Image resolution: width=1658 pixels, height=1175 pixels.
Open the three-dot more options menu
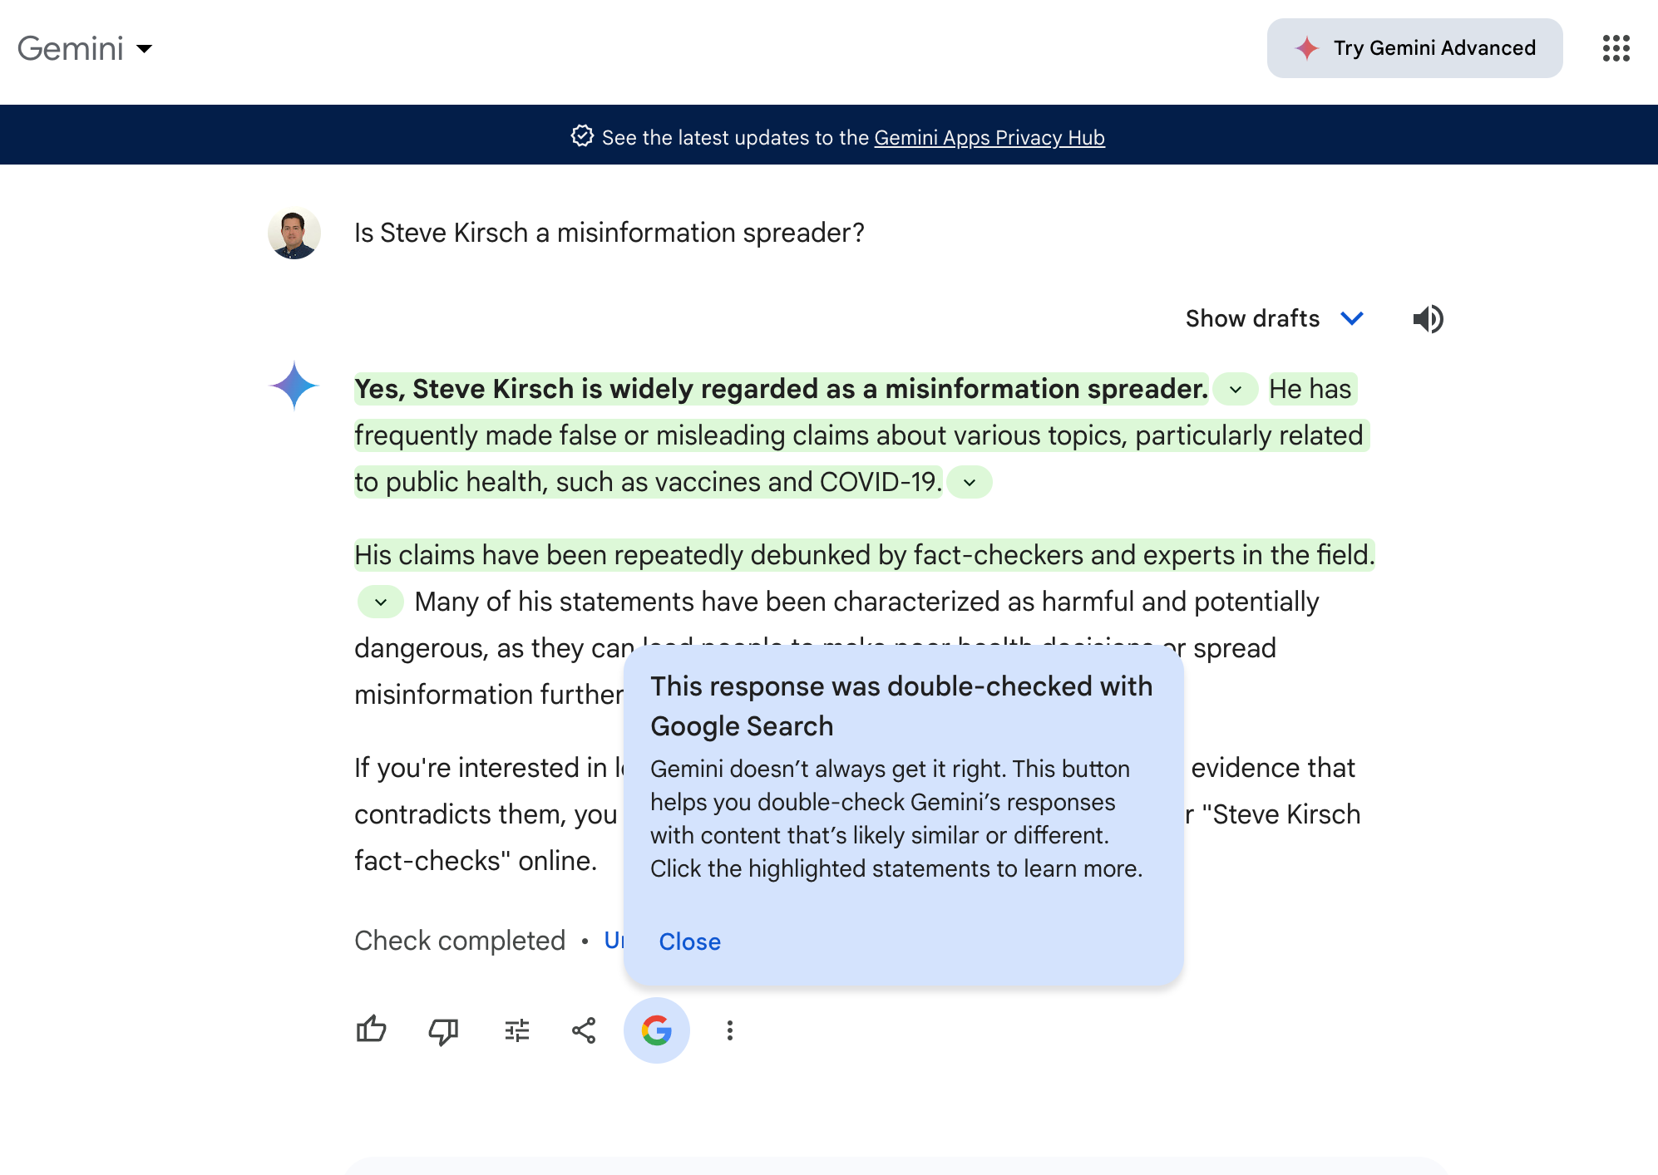coord(729,1031)
